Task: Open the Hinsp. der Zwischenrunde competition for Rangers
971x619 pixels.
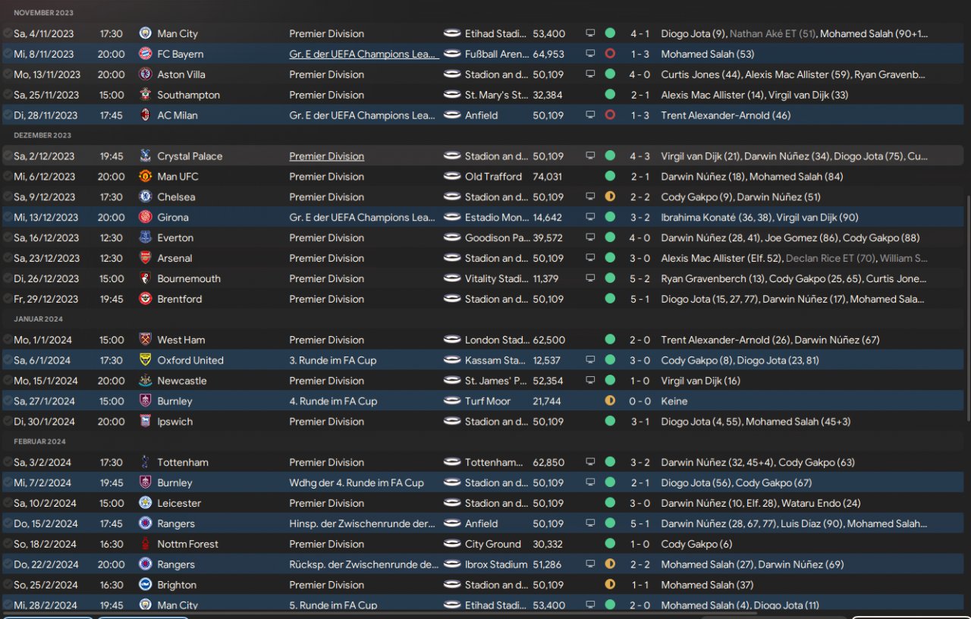Action: [x=362, y=523]
